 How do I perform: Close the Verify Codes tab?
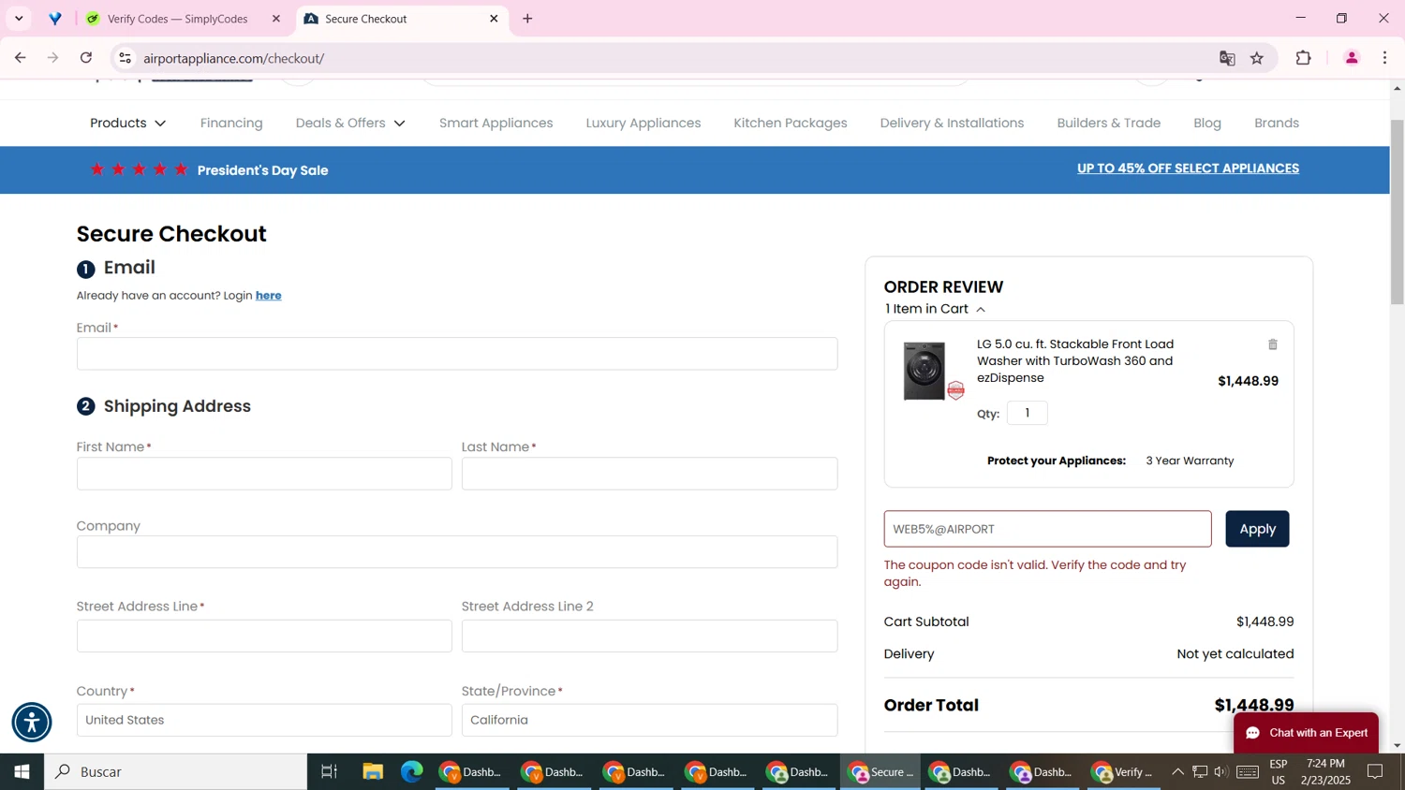(275, 19)
